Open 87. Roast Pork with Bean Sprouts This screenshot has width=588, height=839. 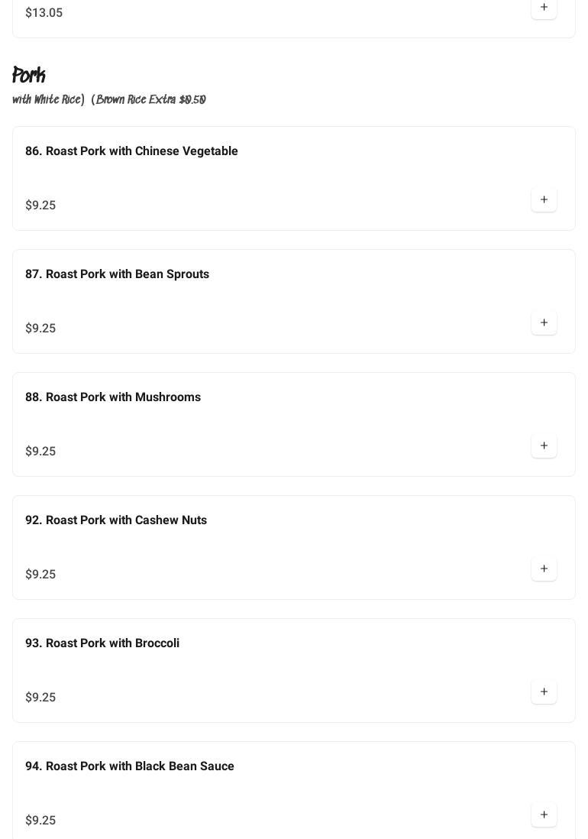pyautogui.click(x=117, y=274)
